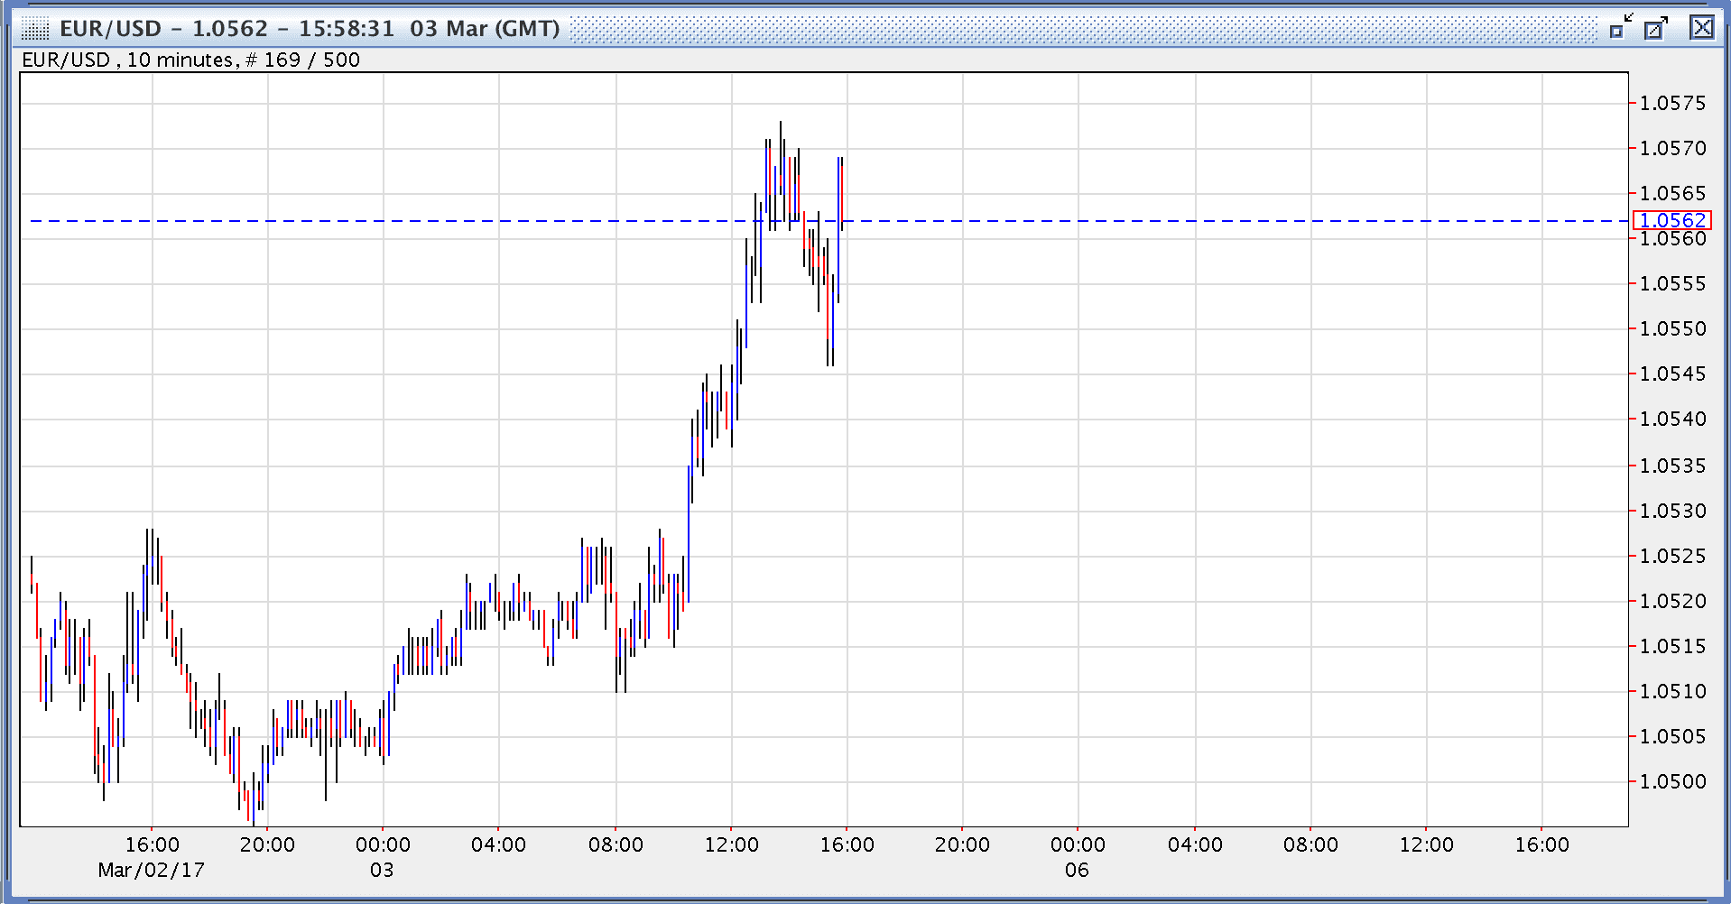Click the 1.0530 price axis label

[1672, 511]
